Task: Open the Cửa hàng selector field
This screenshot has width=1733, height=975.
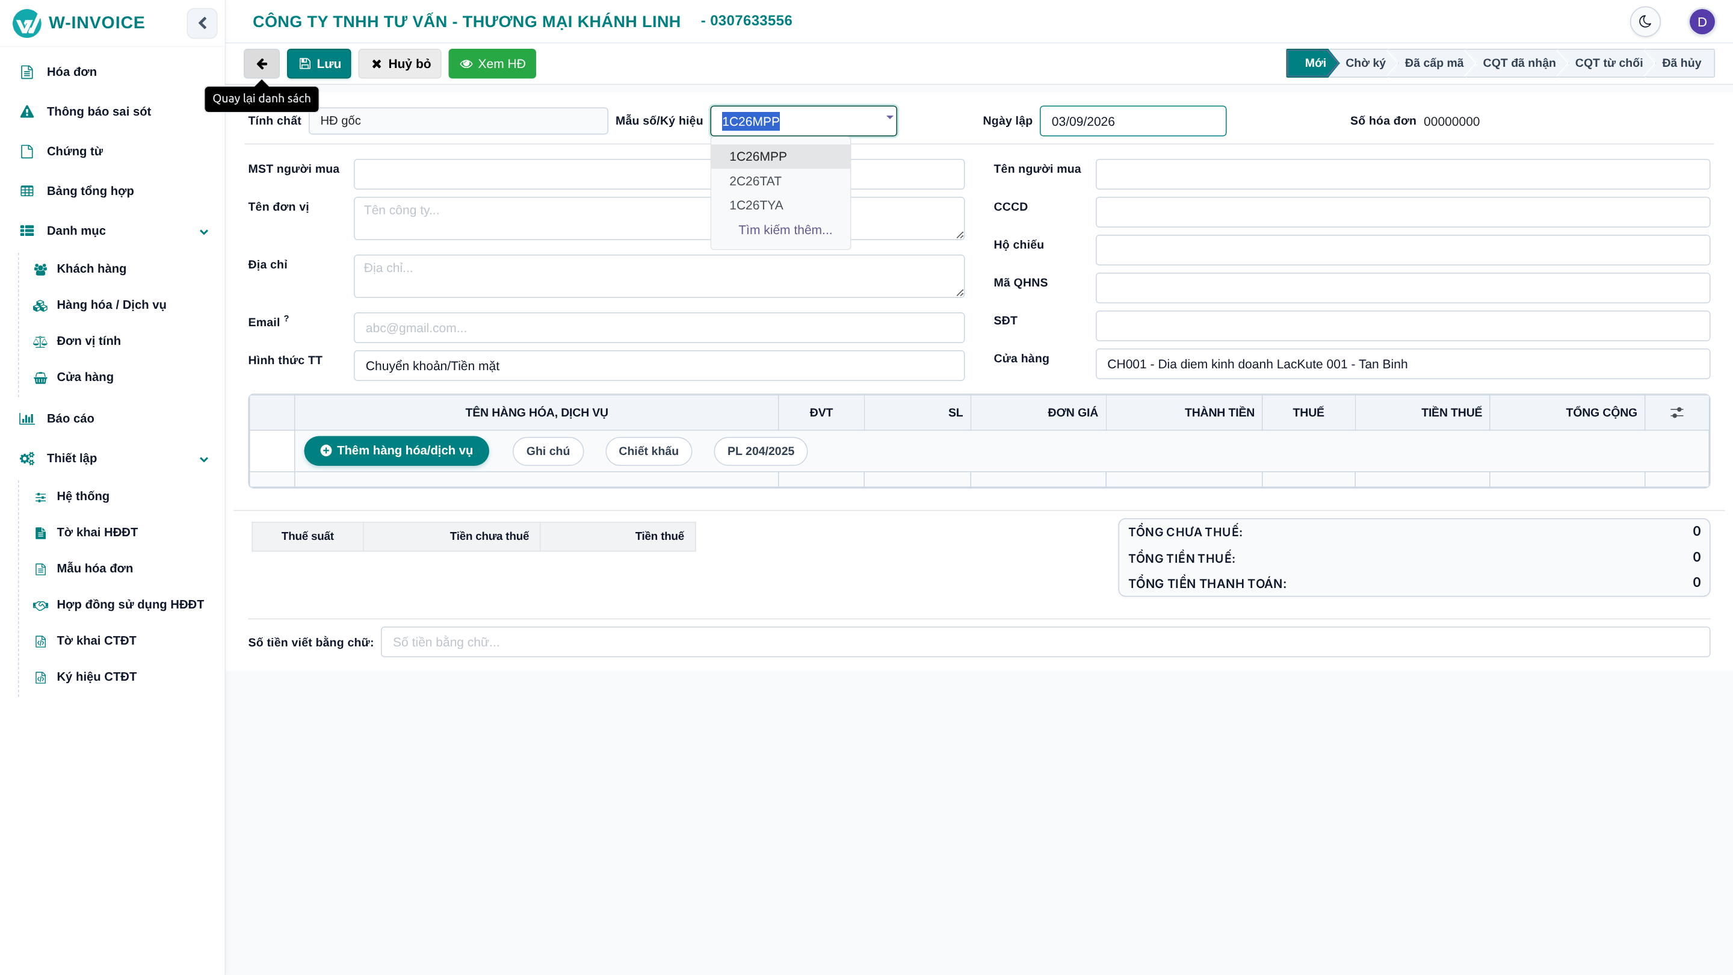Action: tap(1403, 364)
